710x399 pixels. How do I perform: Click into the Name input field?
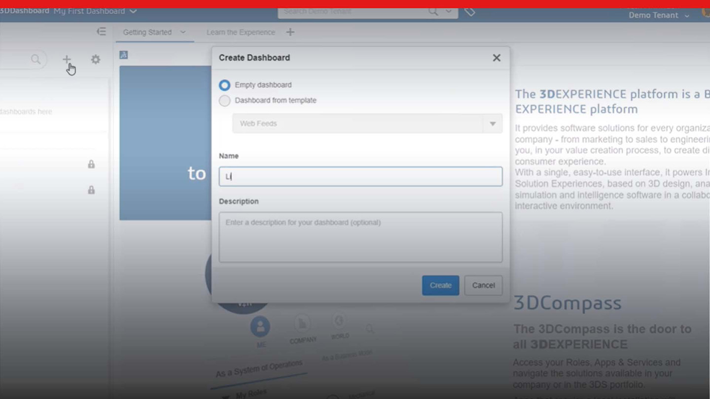pos(360,176)
